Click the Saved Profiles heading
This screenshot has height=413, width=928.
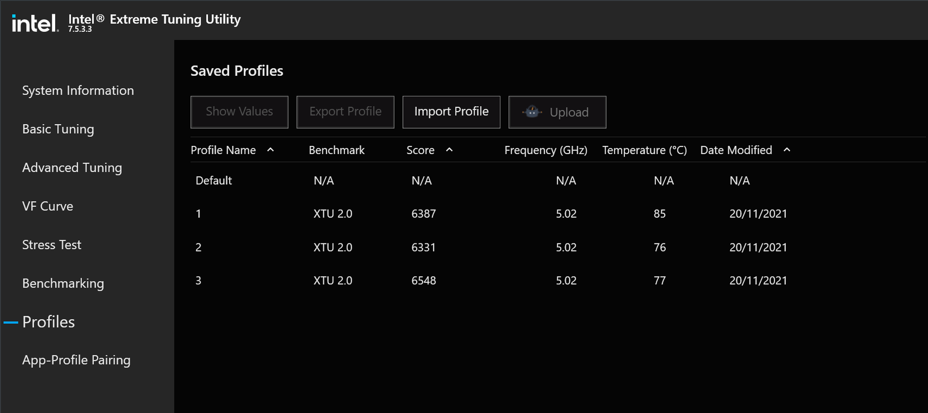237,71
